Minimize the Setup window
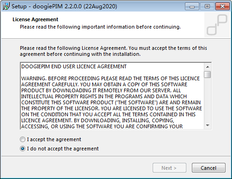This screenshot has width=232, height=179. click(192, 6)
